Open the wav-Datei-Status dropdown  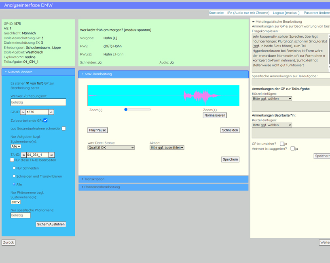(x=111, y=148)
